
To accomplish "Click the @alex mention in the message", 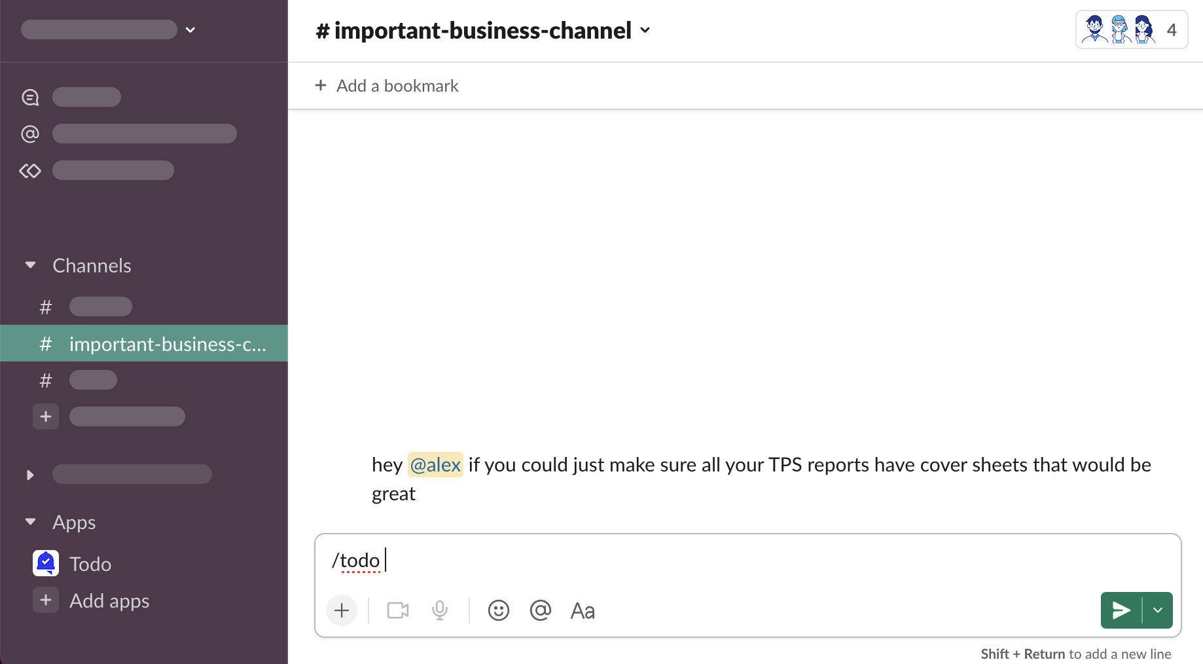I will coord(435,465).
